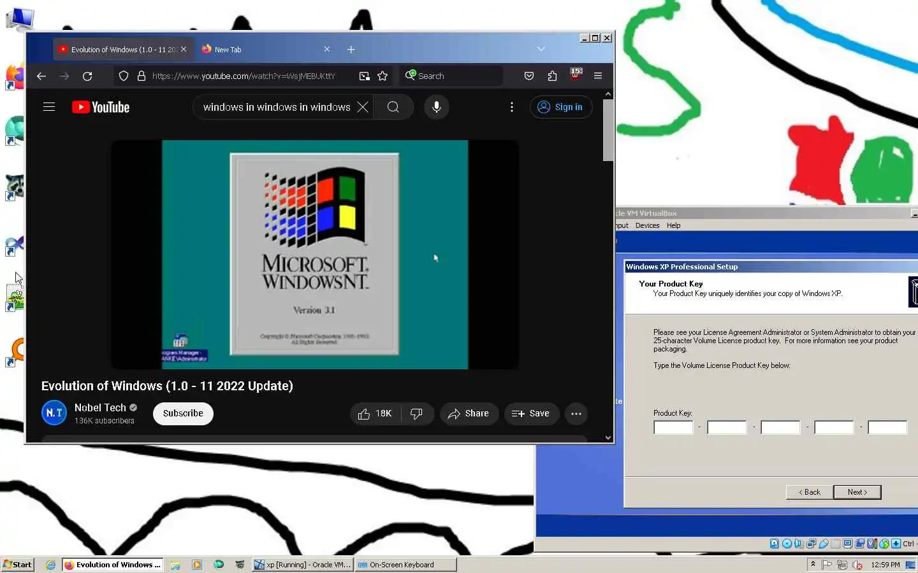Click Sign in on YouTube

coord(561,107)
